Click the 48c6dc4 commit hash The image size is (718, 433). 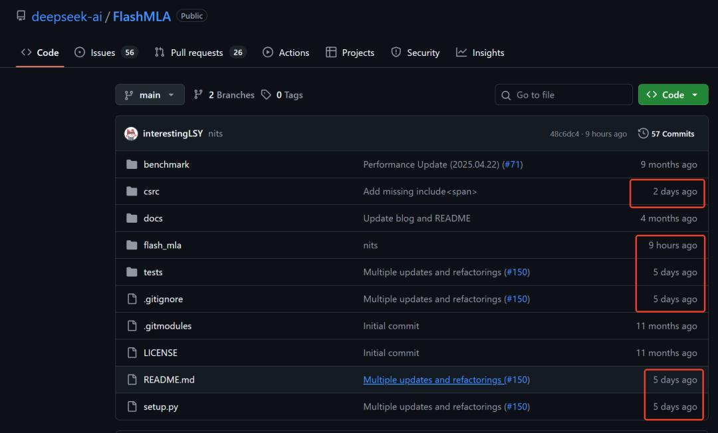pyautogui.click(x=564, y=134)
